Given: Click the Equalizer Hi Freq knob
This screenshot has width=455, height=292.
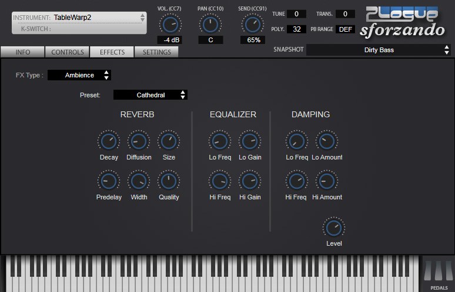Looking at the screenshot, I should [x=220, y=181].
